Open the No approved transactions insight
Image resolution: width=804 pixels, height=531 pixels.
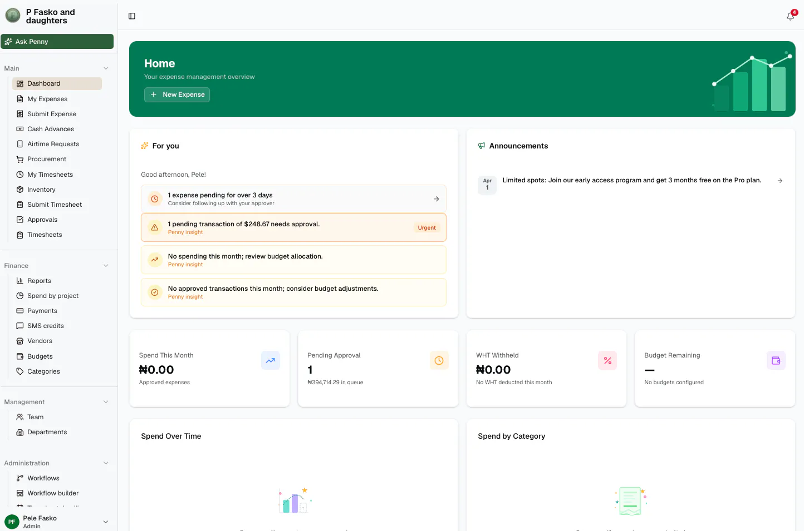(x=293, y=292)
